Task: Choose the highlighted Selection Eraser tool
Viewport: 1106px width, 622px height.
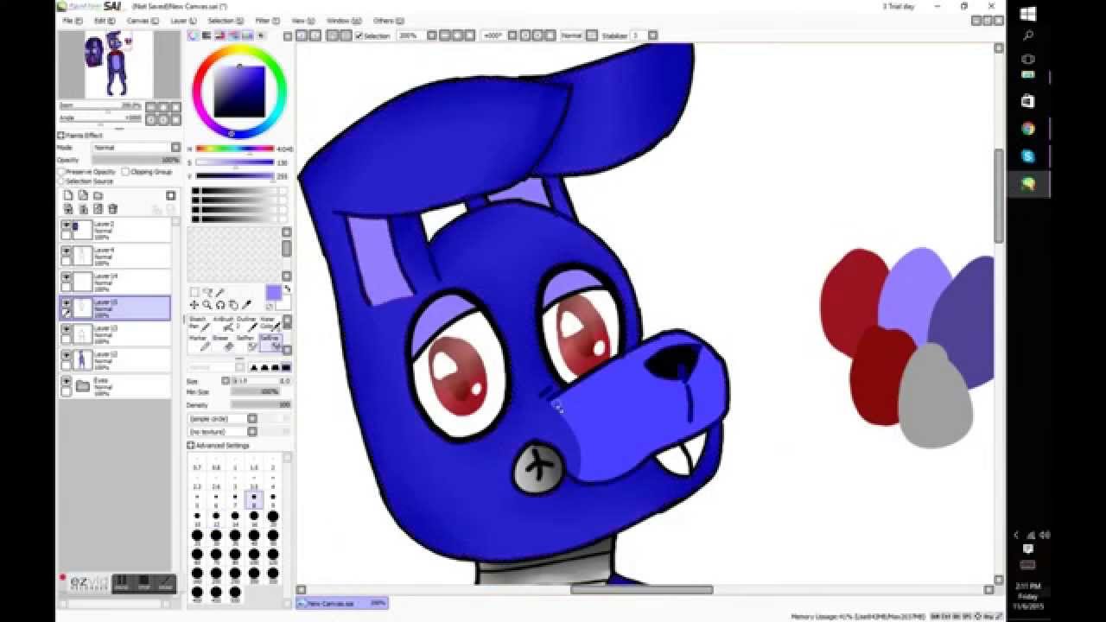Action: coord(270,342)
